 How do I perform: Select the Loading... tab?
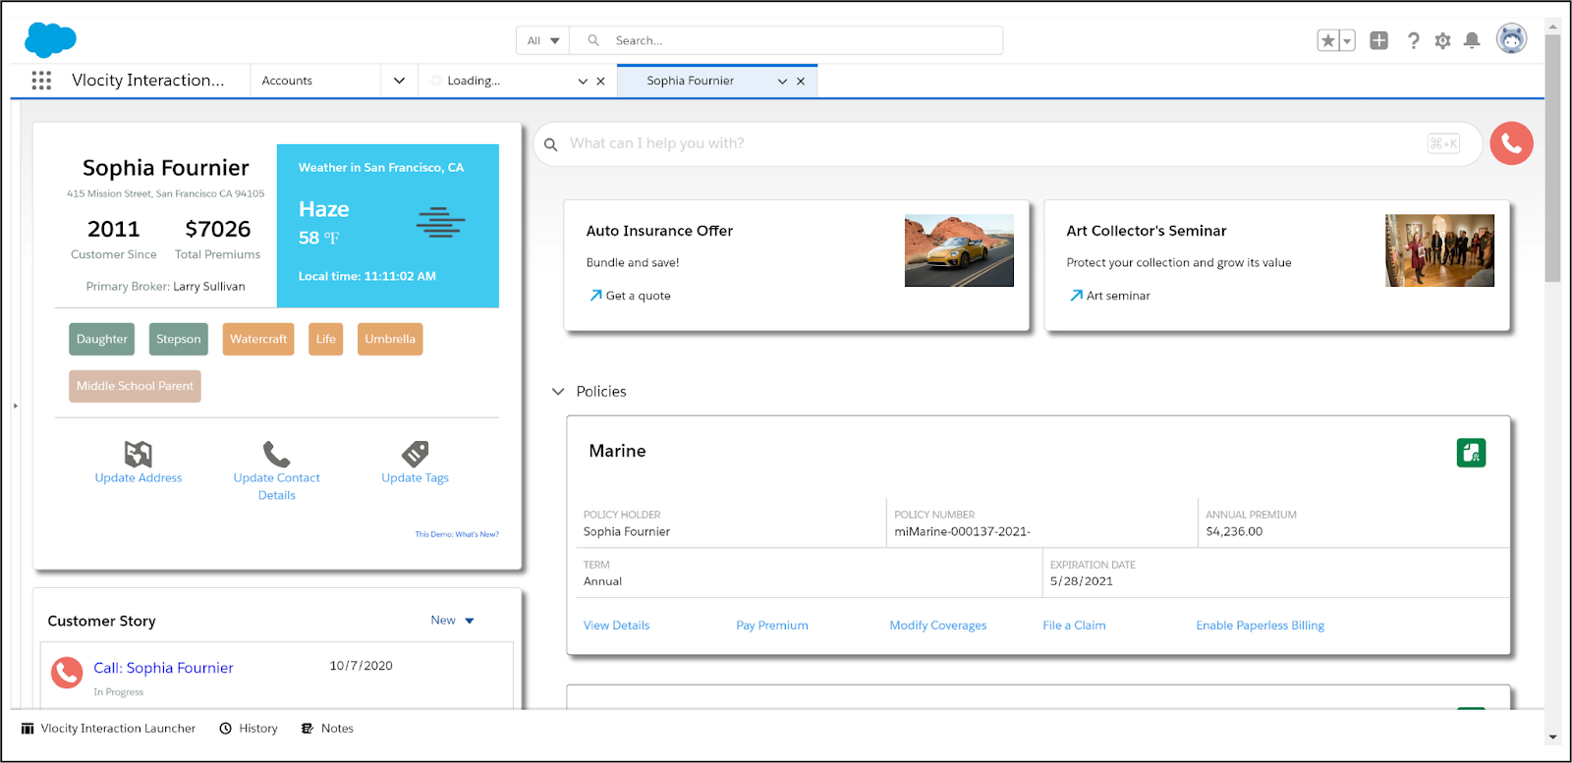tap(474, 81)
